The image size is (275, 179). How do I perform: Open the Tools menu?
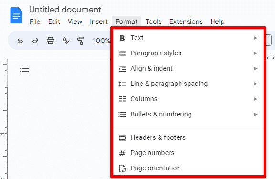(153, 21)
